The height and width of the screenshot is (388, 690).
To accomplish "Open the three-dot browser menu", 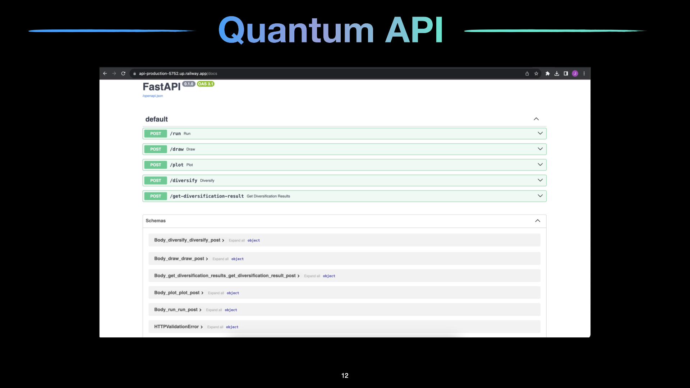I will pyautogui.click(x=584, y=73).
